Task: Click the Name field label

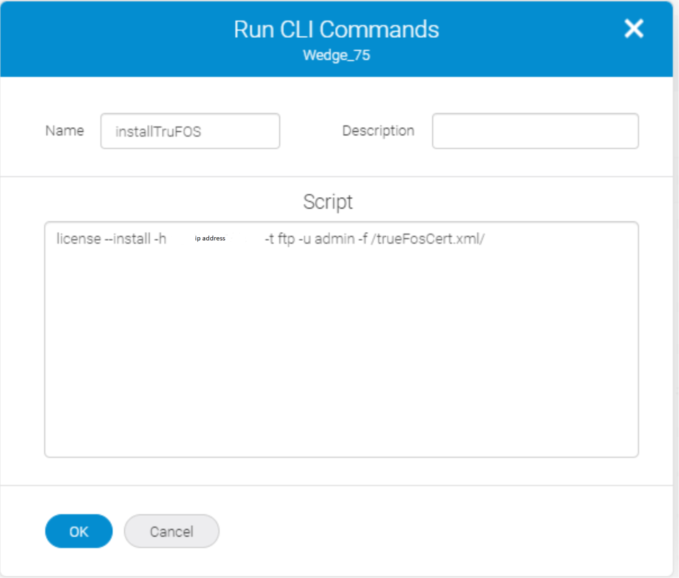Action: pyautogui.click(x=64, y=131)
